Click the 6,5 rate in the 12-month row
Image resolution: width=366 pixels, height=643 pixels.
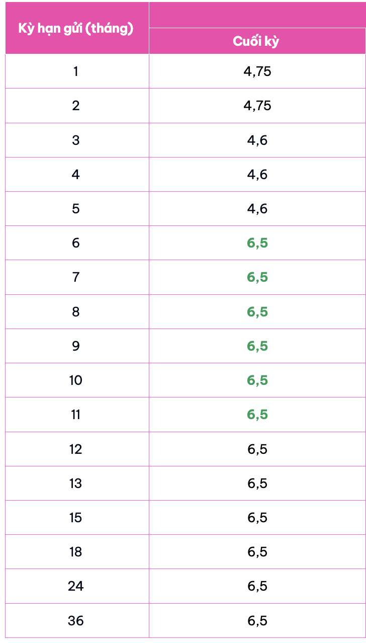pyautogui.click(x=257, y=449)
